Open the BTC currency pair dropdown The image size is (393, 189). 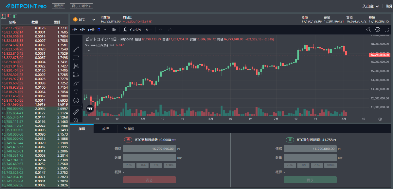click(x=84, y=20)
